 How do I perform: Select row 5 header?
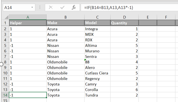click(5, 46)
